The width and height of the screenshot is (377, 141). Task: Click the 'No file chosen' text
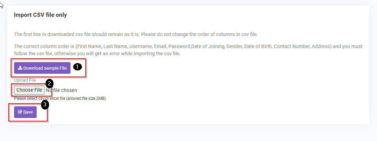tap(62, 90)
